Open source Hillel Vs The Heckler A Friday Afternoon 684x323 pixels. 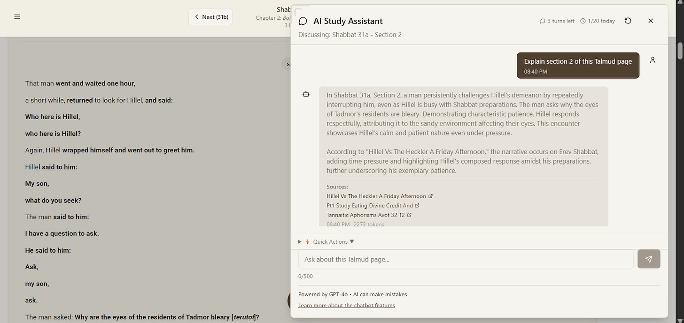380,196
